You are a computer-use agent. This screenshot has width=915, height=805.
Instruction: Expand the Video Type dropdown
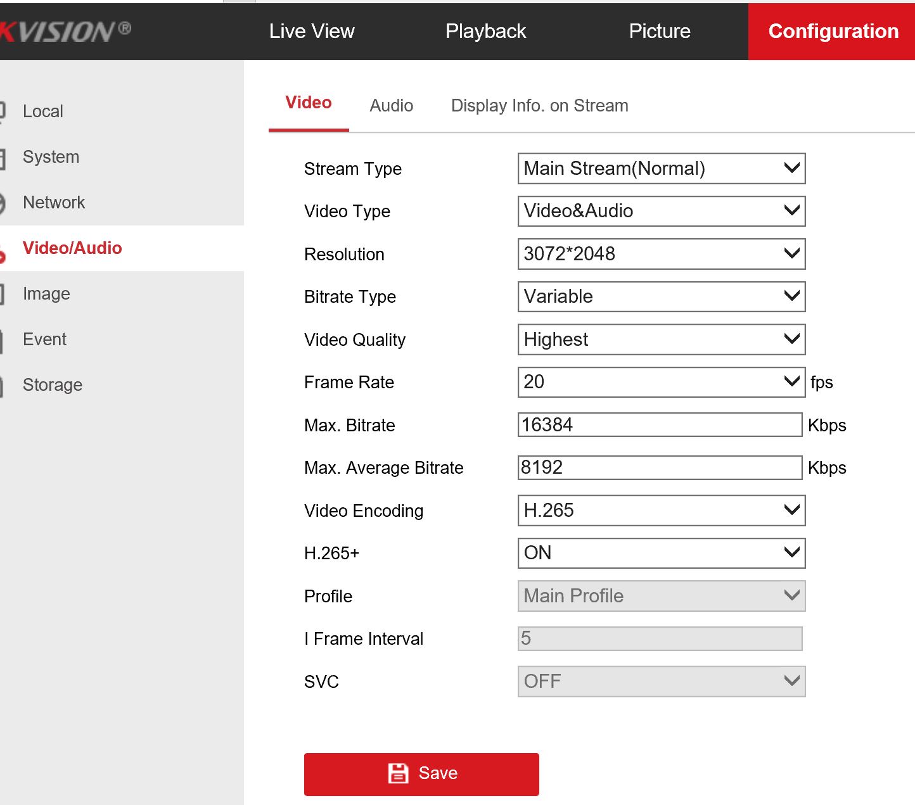coord(661,211)
